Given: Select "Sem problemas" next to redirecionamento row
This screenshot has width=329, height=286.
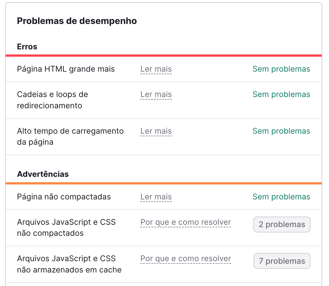Looking at the screenshot, I should coord(281,94).
